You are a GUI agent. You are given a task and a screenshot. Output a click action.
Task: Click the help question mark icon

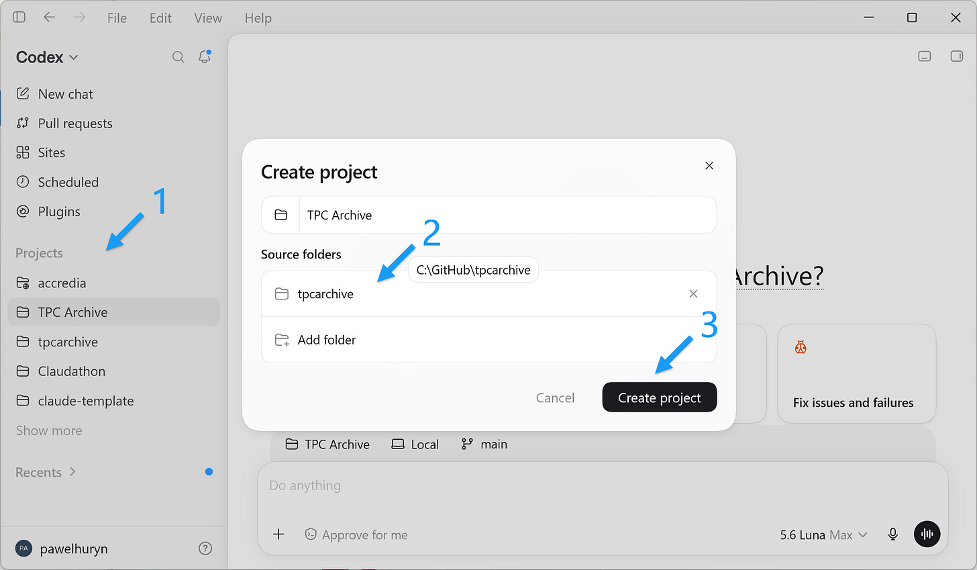(205, 549)
